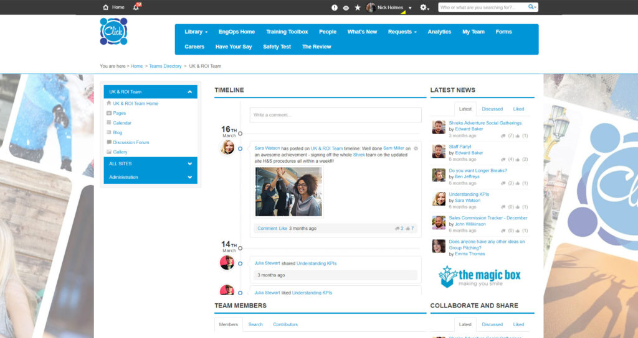Image resolution: width=638 pixels, height=338 pixels.
Task: Expand the Administration section
Action: pyautogui.click(x=151, y=177)
